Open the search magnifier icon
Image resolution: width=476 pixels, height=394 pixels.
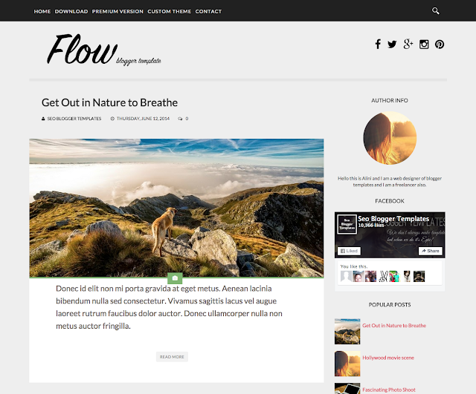[436, 11]
